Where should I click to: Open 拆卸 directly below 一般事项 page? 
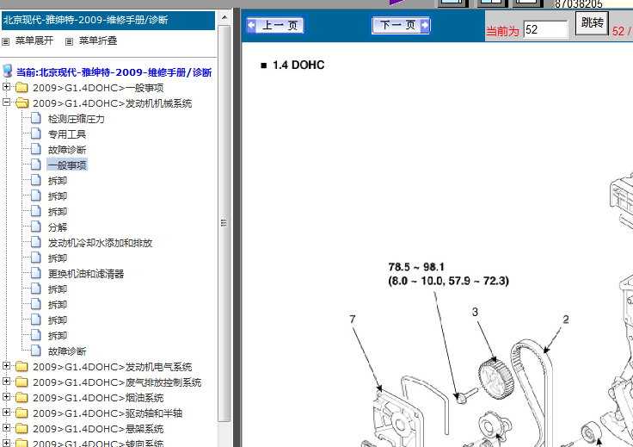click(58, 181)
